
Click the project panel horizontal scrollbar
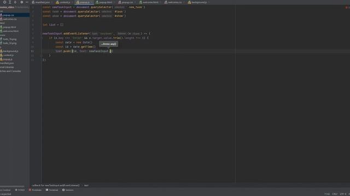coord(12,186)
